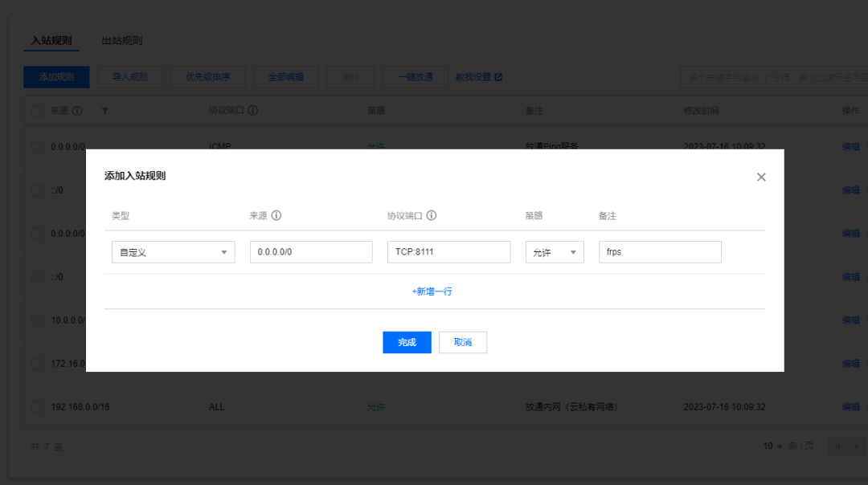Click the protocol port field TCP:8111
This screenshot has height=485, width=868.
[448, 252]
